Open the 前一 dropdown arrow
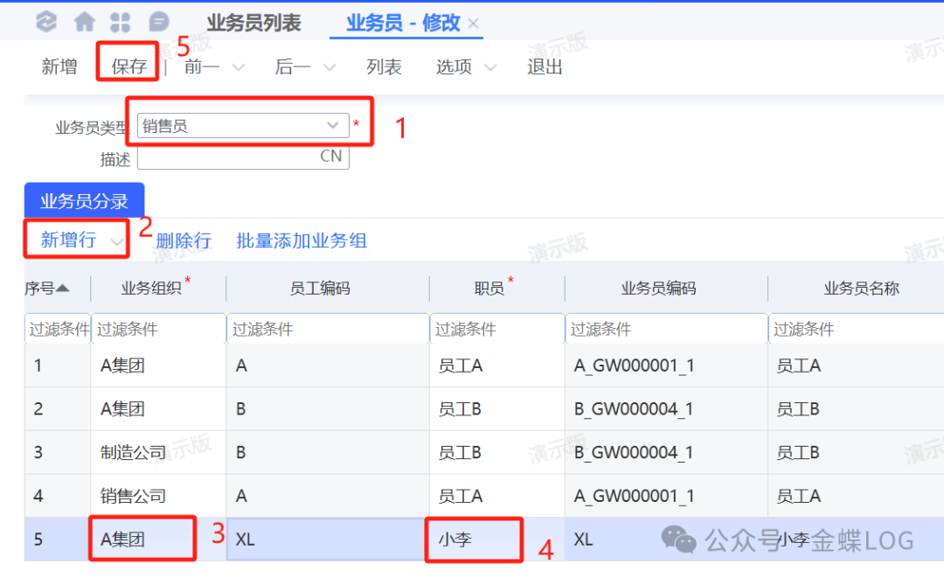 click(x=238, y=67)
